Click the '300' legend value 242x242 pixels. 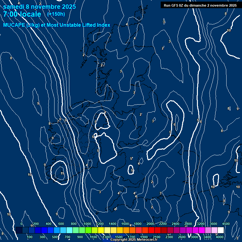pyautogui.click(x=42, y=237)
